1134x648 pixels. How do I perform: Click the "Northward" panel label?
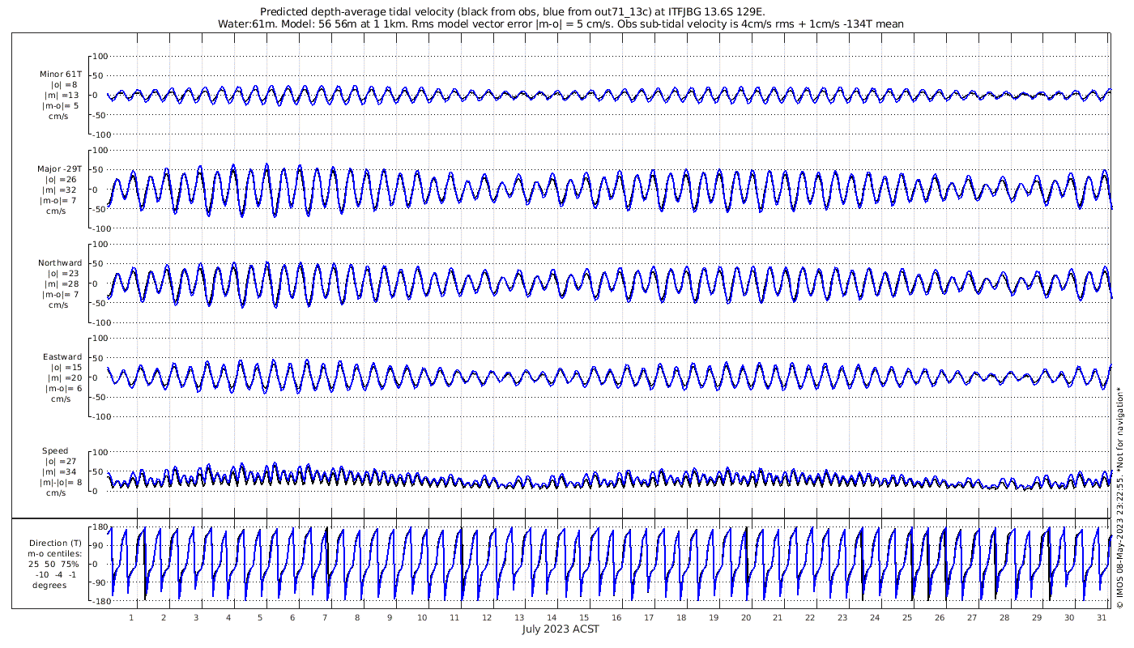60,263
